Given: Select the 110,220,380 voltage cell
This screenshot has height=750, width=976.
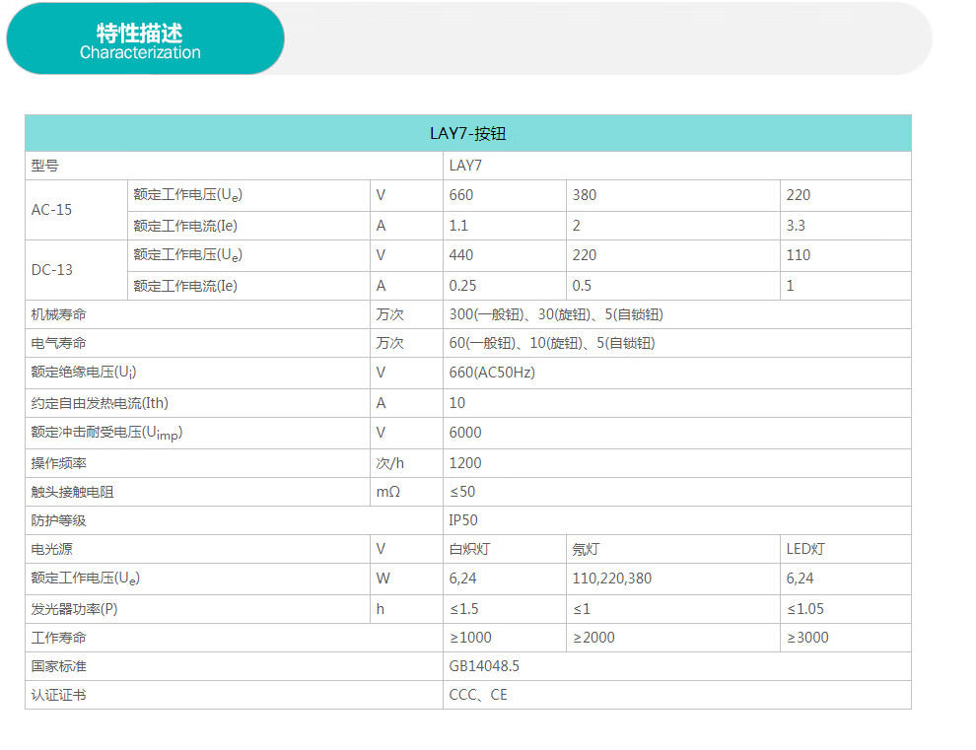Looking at the screenshot, I should 611,579.
